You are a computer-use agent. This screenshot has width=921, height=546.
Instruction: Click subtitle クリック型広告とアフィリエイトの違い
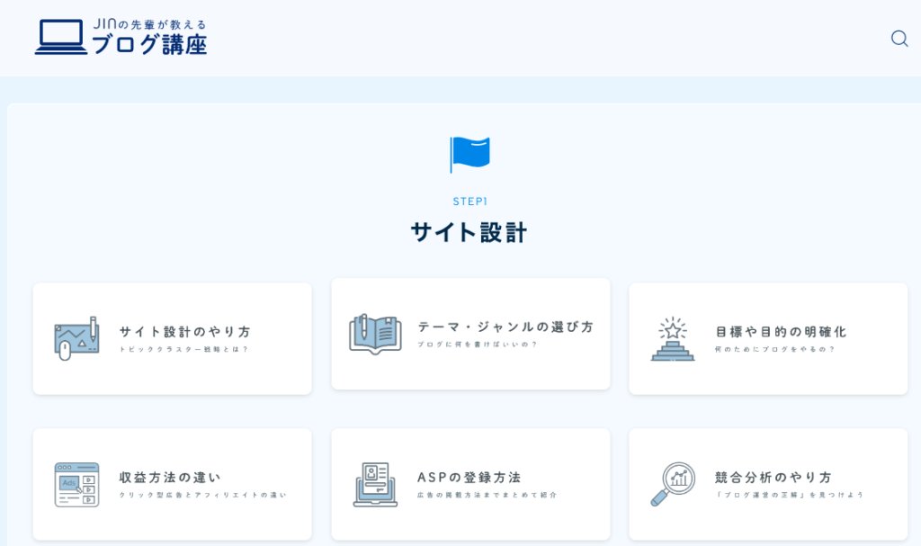tap(202, 495)
